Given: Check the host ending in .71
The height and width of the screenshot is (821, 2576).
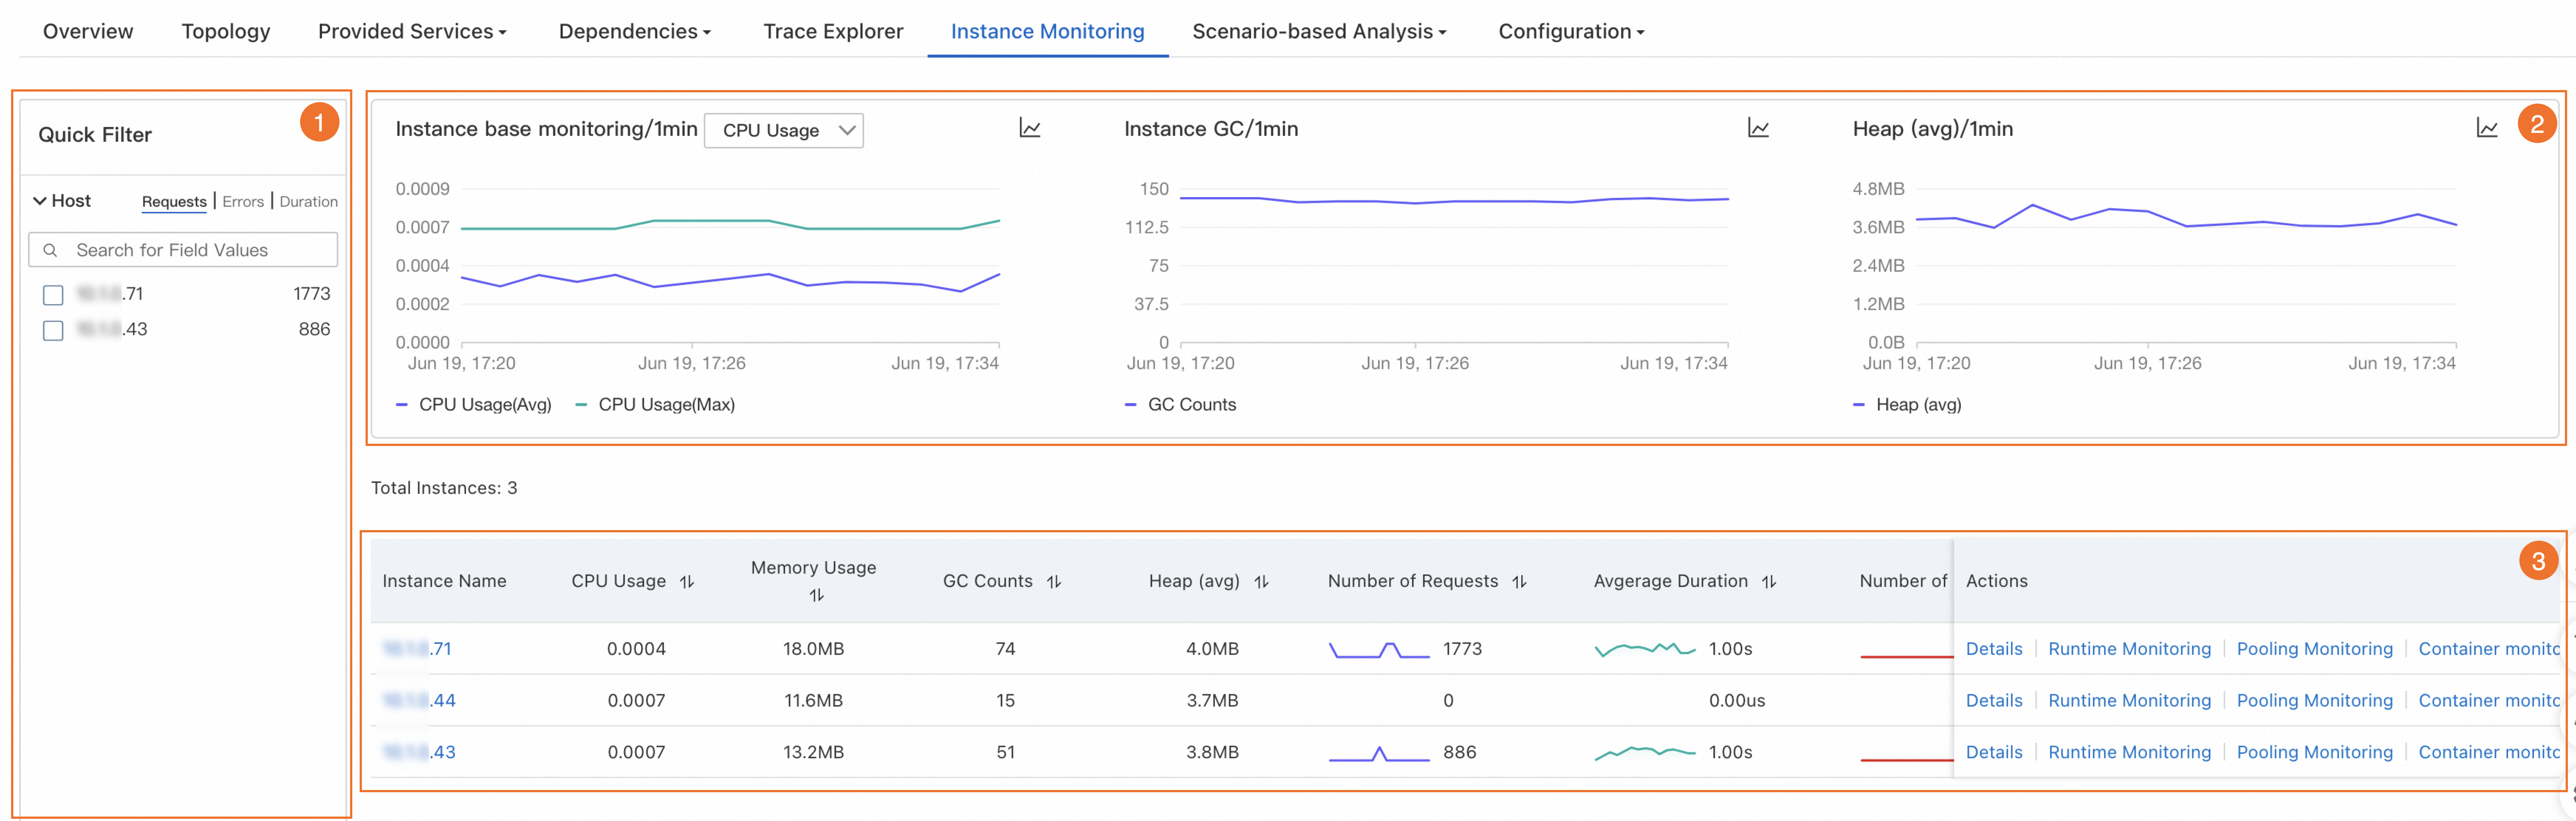Looking at the screenshot, I should [x=53, y=295].
